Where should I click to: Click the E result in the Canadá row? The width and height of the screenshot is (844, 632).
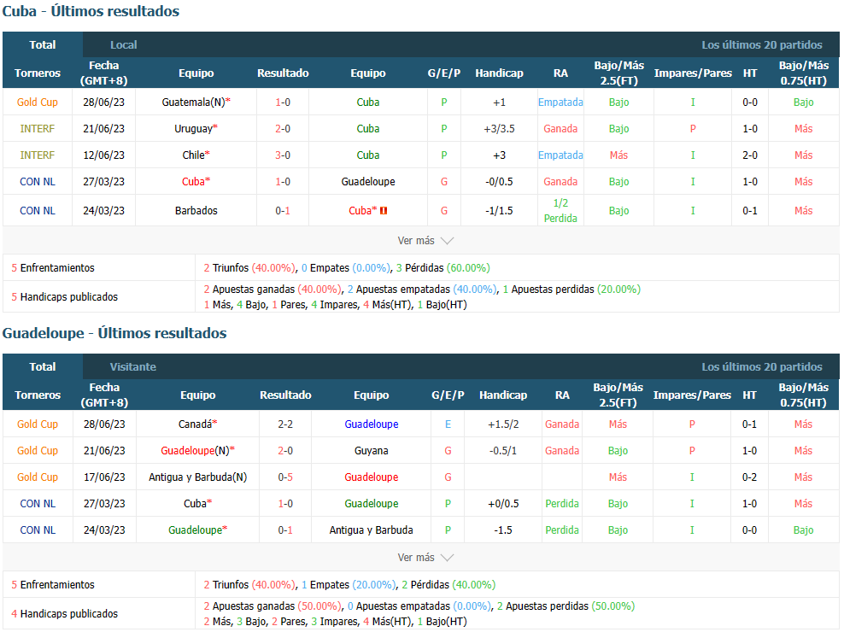tap(448, 424)
